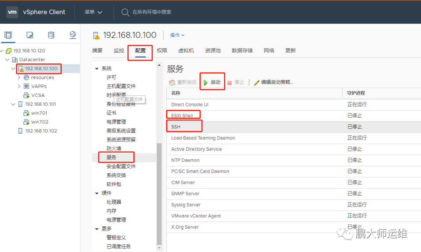
Task: Click the win702 virtual machine icon
Action: pos(27,122)
